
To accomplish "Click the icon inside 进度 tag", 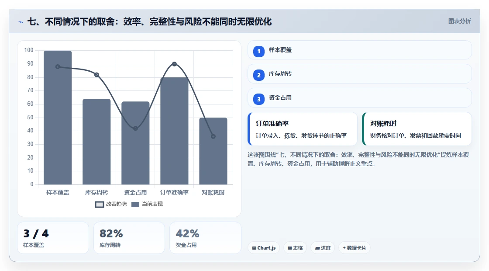I will click(x=317, y=248).
